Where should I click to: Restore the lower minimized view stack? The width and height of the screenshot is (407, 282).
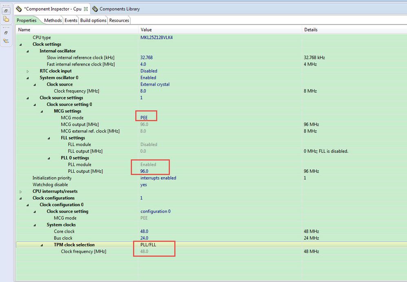coord(6,33)
